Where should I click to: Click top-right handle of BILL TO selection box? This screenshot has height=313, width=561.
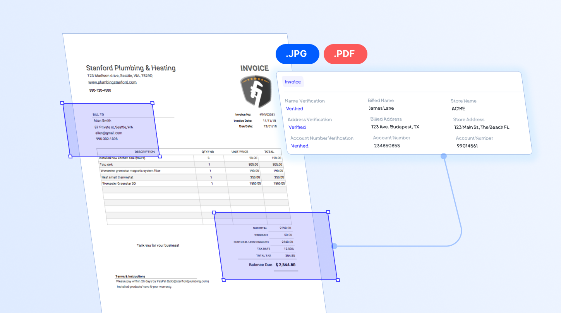(x=152, y=103)
